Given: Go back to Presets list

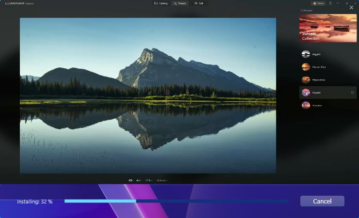Looking at the screenshot, I should pyautogui.click(x=306, y=11).
